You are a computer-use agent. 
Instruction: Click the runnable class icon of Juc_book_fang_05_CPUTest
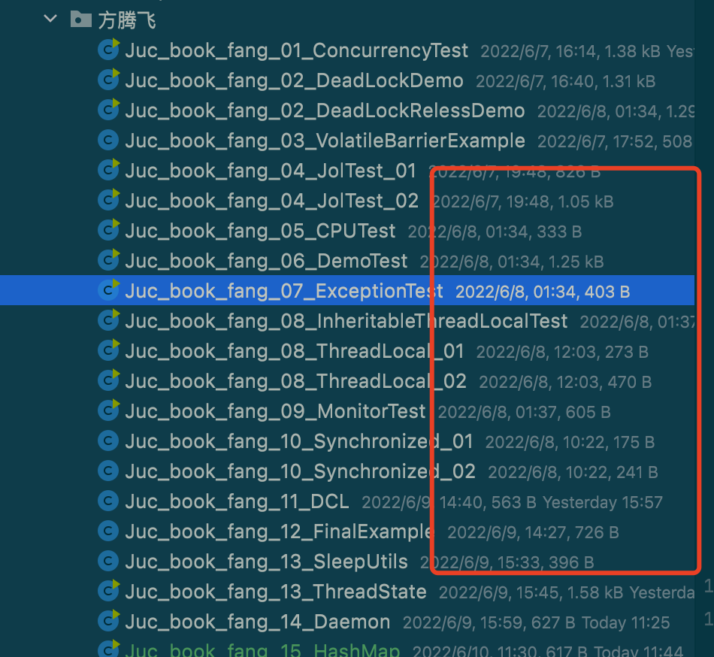109,231
